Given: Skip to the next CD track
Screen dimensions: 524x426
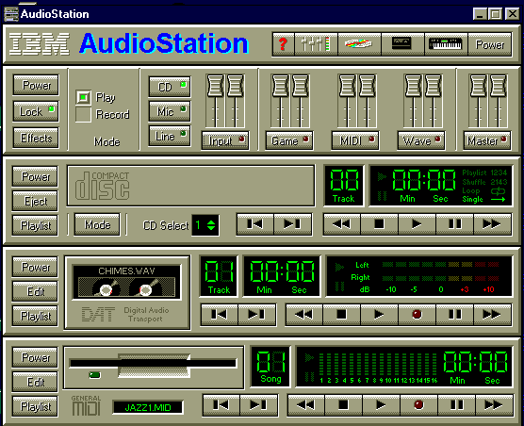Looking at the screenshot, I should tap(292, 224).
